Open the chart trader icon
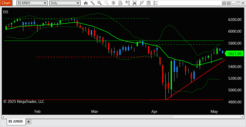The width and height of the screenshot is (246, 127). pyautogui.click(x=128, y=3)
